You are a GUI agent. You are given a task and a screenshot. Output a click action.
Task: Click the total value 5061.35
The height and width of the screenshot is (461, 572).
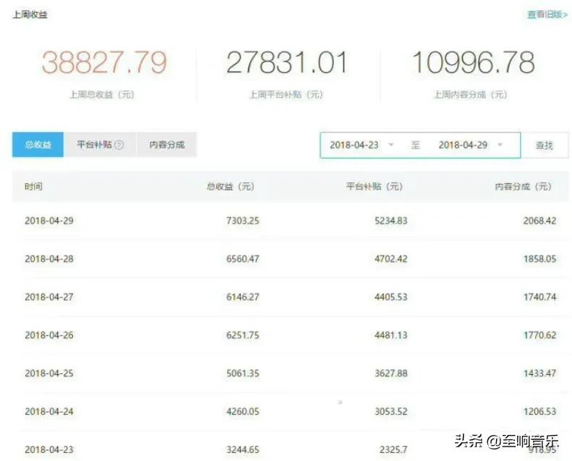[242, 373]
